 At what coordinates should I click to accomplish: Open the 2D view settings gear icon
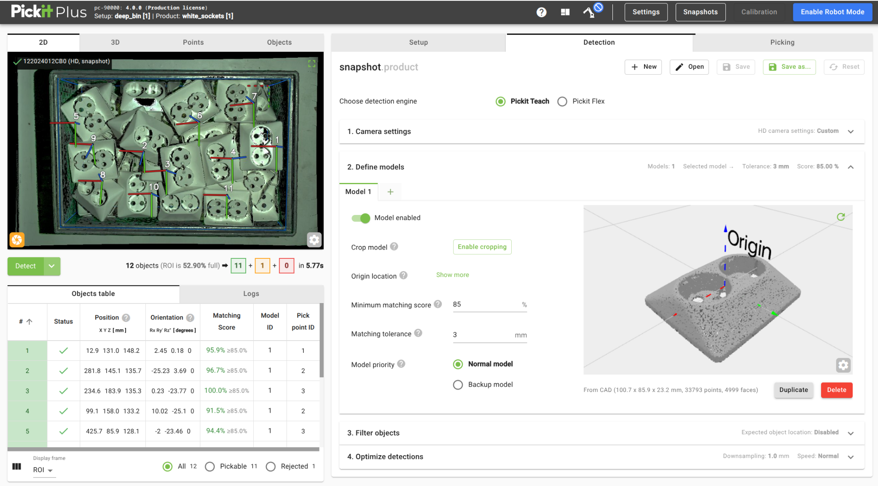314,239
